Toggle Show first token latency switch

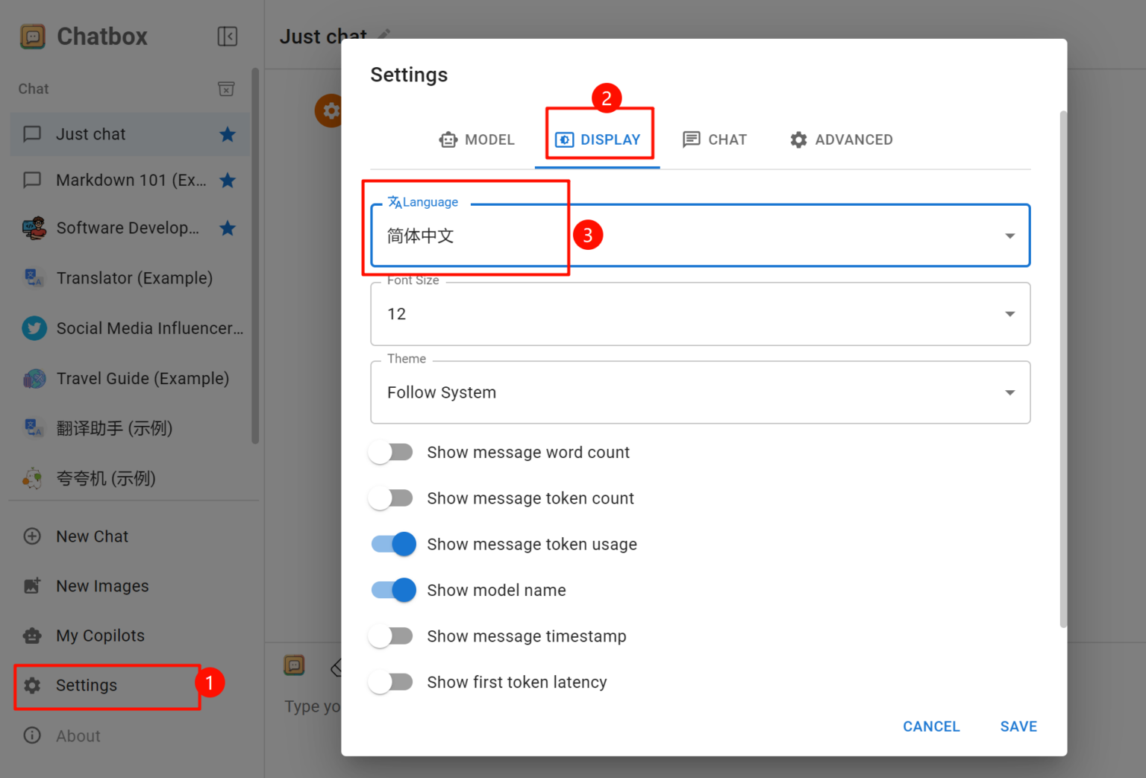[392, 683]
